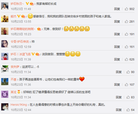This screenshot has width=138, height=114.
Task: Like Heroic1King's comment
Action: point(128,110)
